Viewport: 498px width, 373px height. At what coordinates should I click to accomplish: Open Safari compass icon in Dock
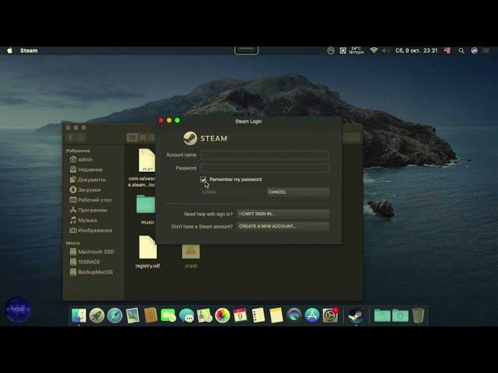pyautogui.click(x=114, y=315)
